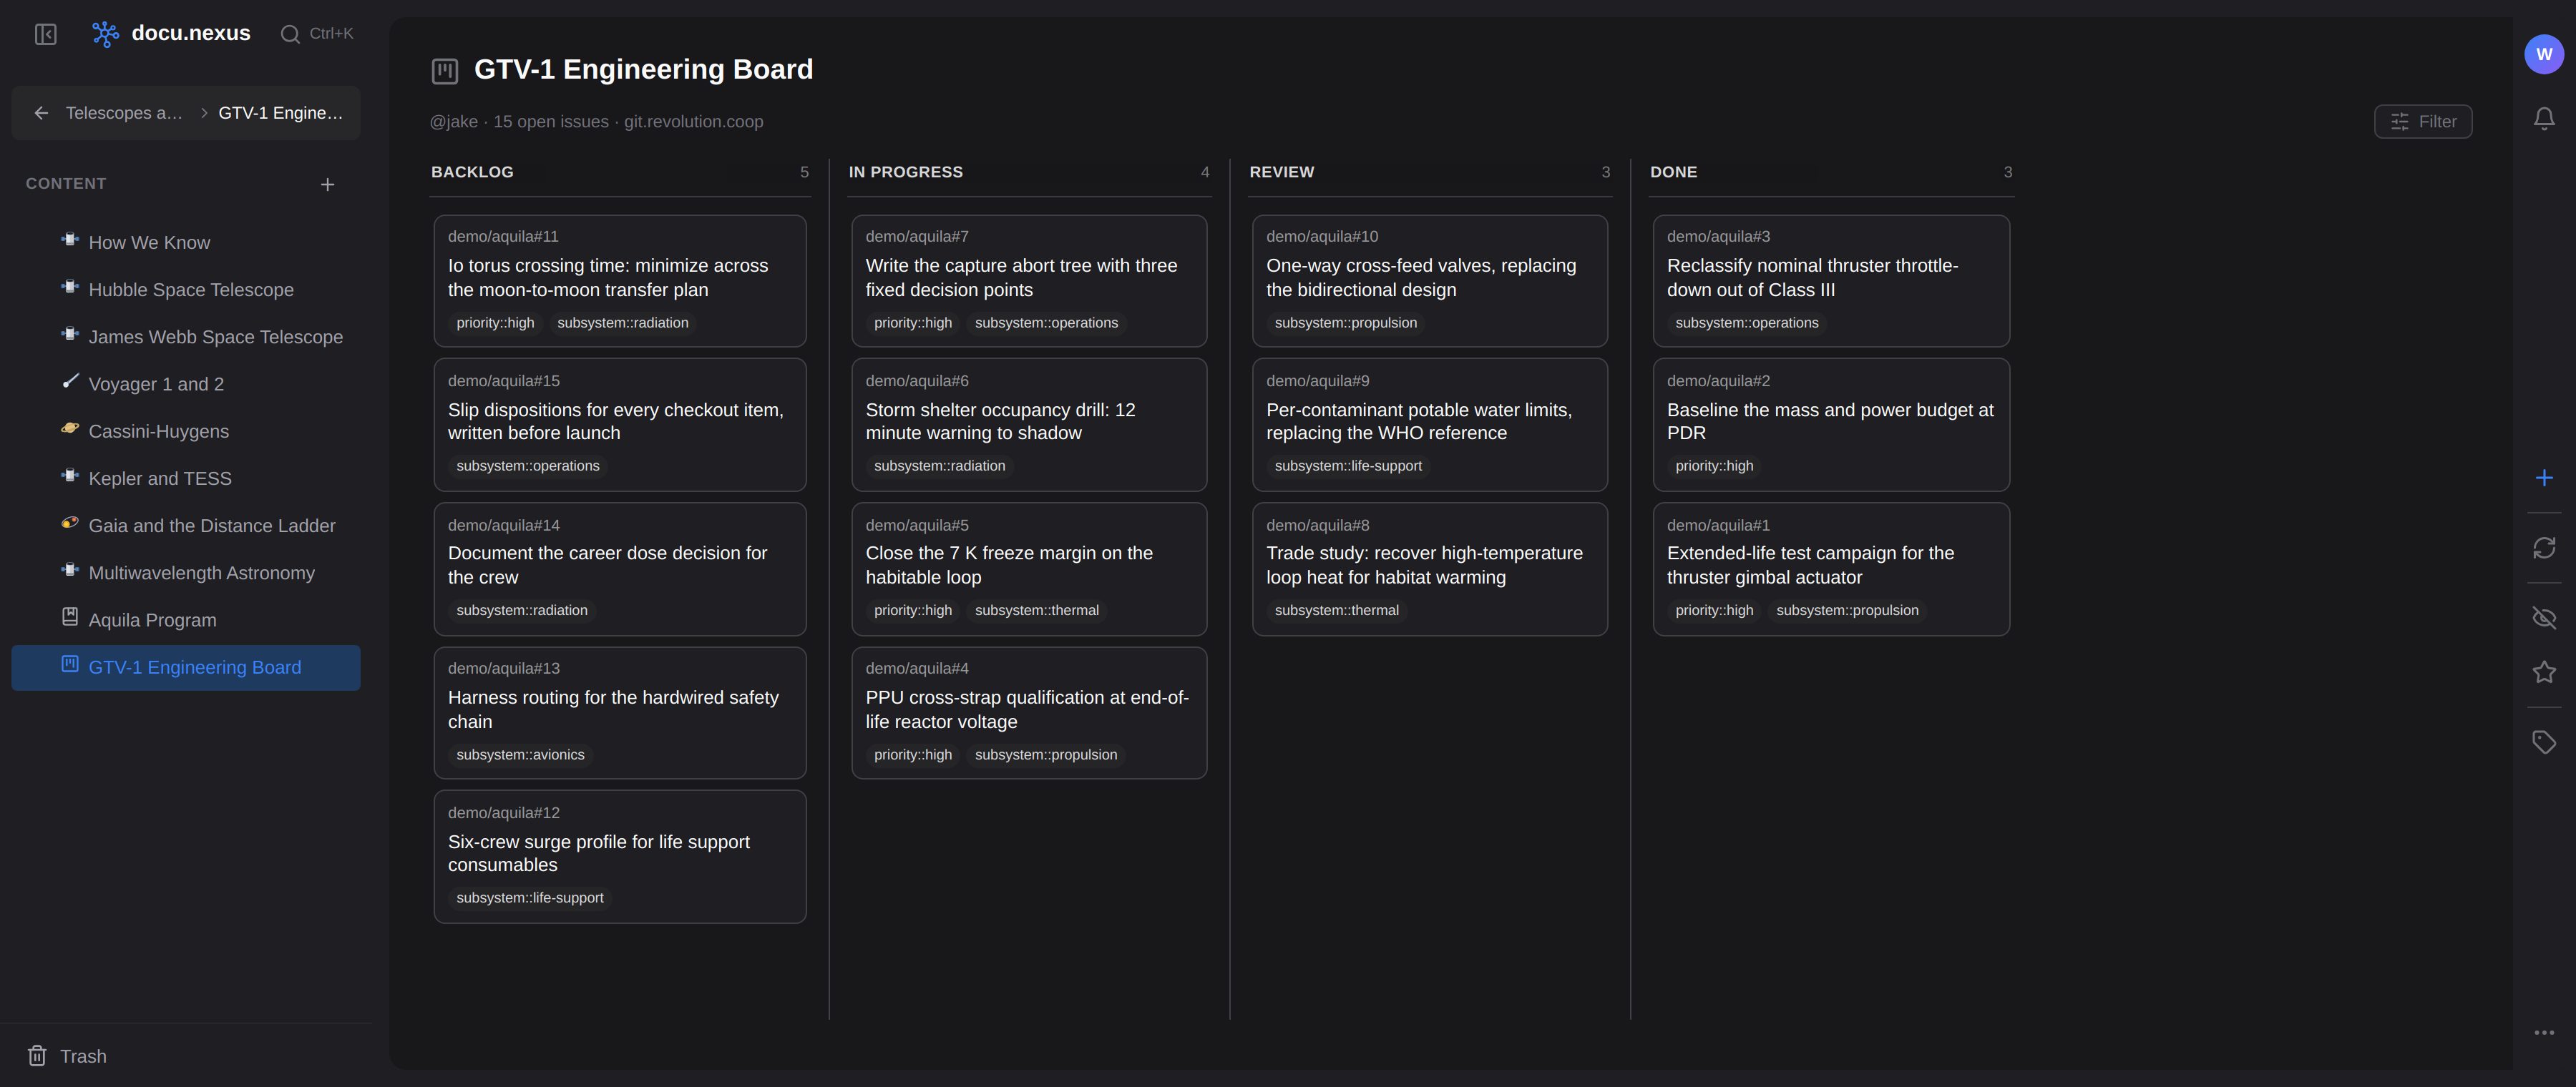
Task: Click the BACKLOG column header
Action: pyautogui.click(x=472, y=172)
